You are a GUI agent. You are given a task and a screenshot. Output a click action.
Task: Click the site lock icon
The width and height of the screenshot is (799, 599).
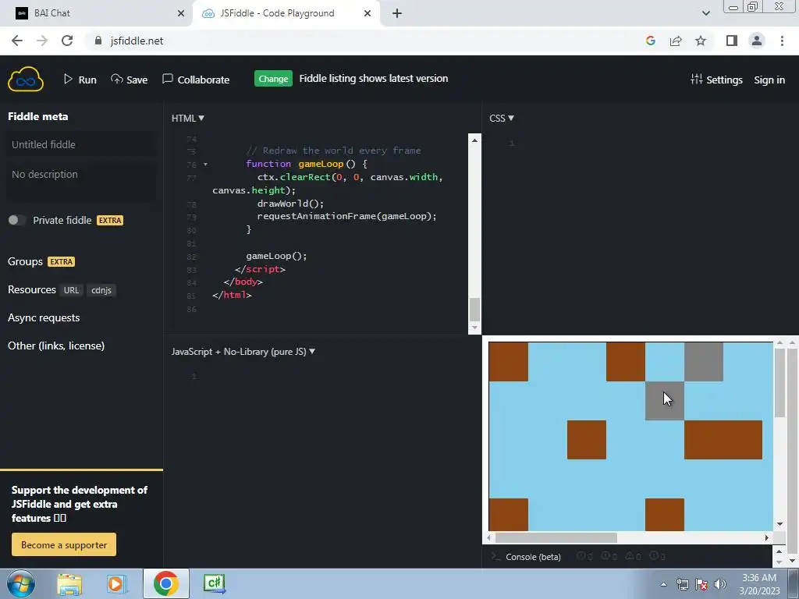pos(98,41)
